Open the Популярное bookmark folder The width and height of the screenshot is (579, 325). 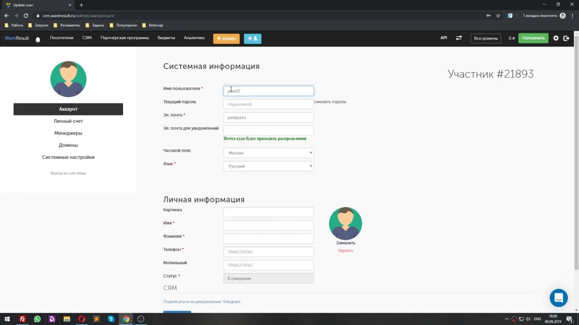[123, 25]
